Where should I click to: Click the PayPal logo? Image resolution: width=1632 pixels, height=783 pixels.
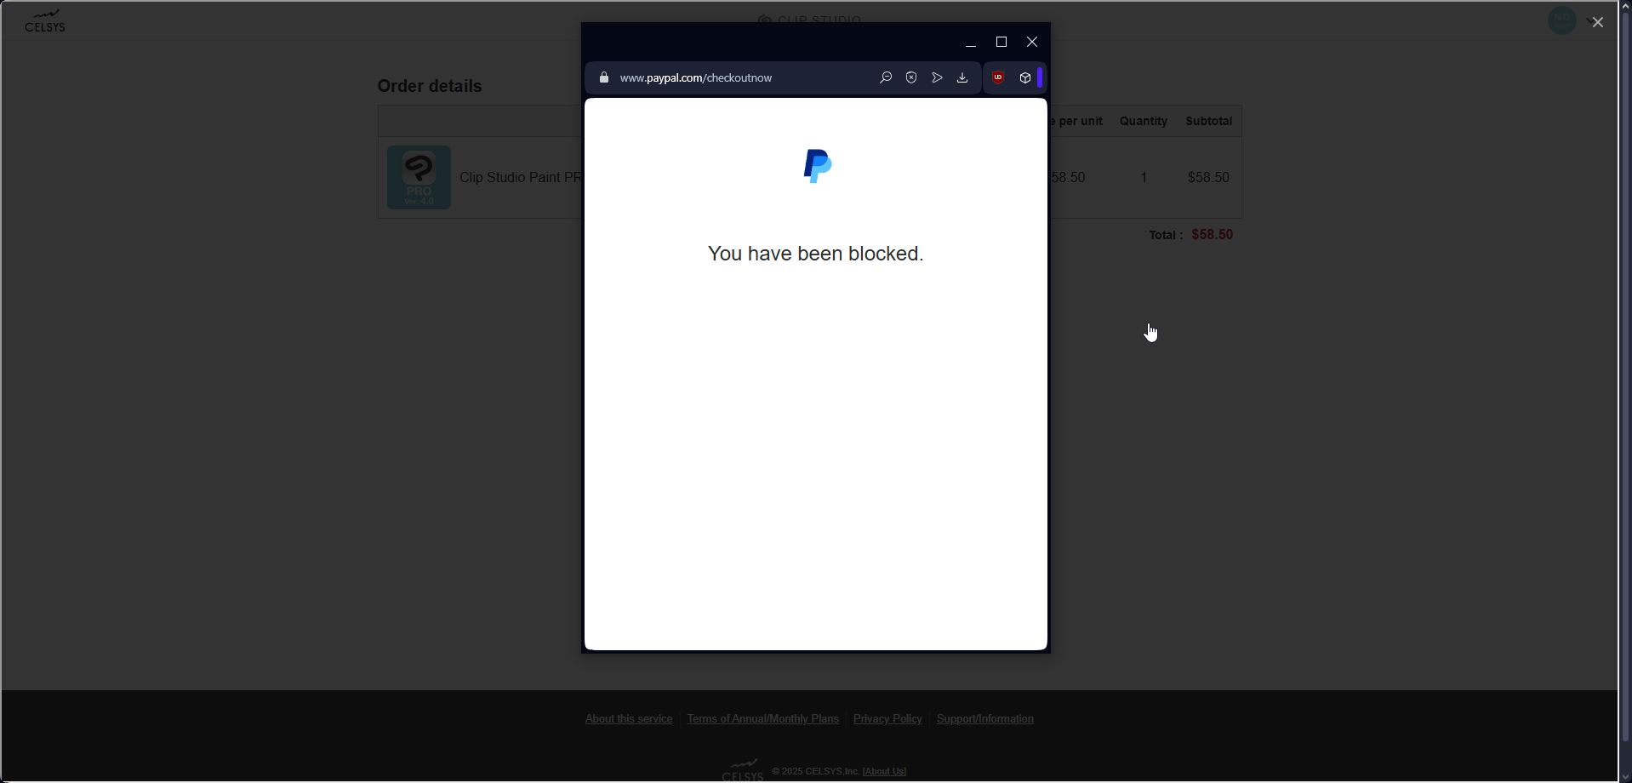coord(817,166)
